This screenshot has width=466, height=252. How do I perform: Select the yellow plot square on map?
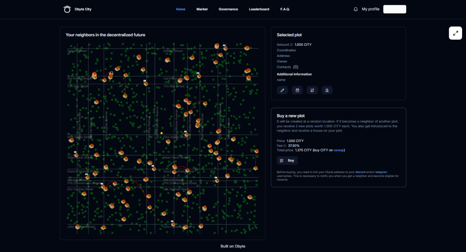coord(161,133)
